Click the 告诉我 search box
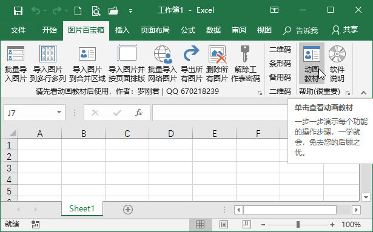Image resolution: width=373 pixels, height=232 pixels. (x=300, y=30)
